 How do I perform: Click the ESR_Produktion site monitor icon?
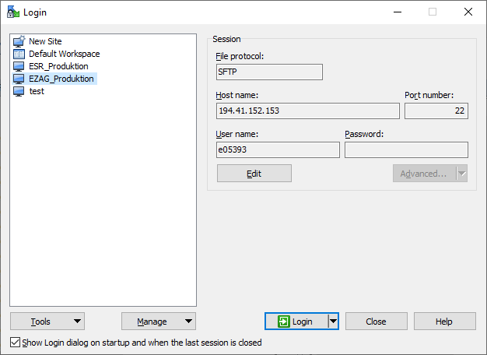19,66
